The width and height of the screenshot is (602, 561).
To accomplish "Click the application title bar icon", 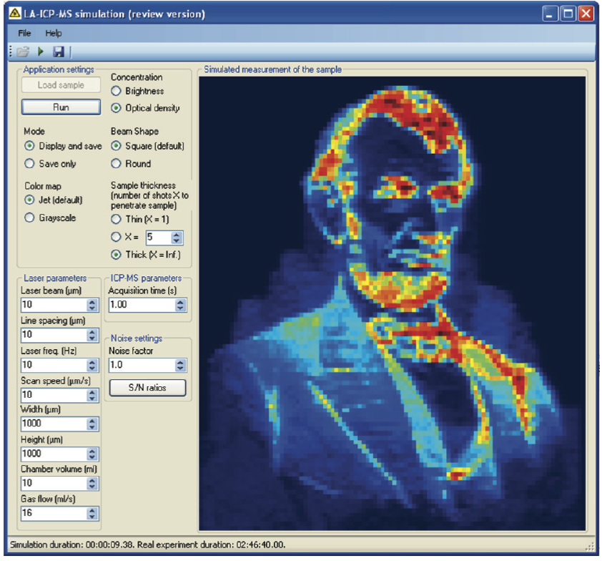I will click(14, 14).
